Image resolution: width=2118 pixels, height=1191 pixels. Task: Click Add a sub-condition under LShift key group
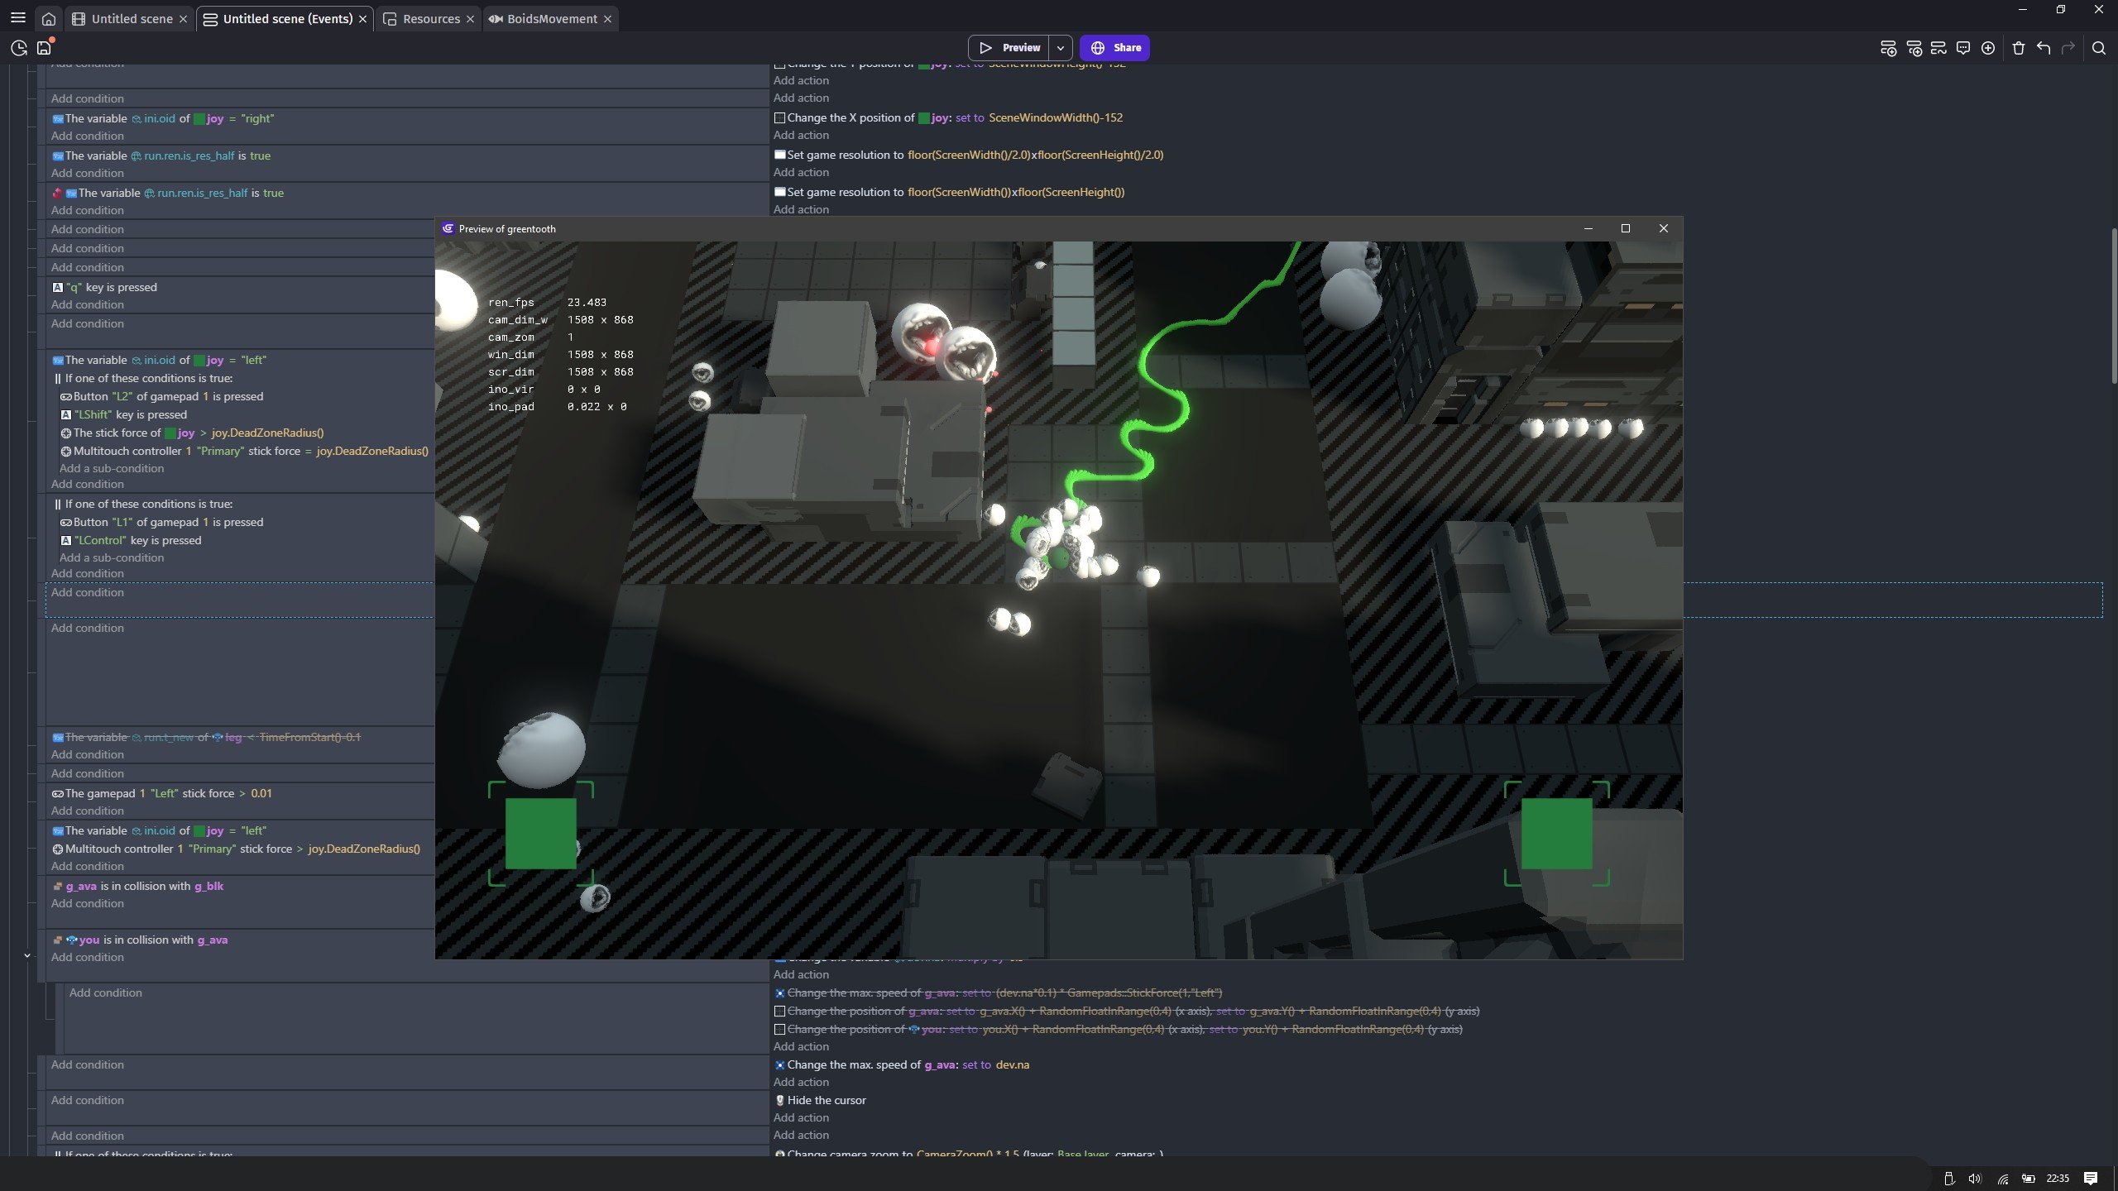point(112,469)
